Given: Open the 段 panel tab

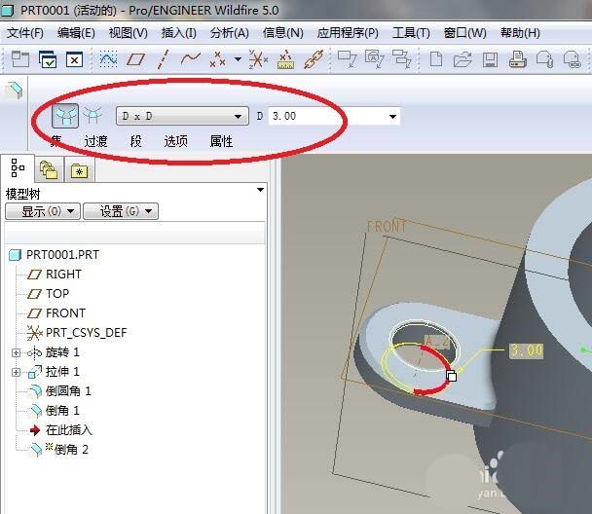Looking at the screenshot, I should click(x=136, y=141).
